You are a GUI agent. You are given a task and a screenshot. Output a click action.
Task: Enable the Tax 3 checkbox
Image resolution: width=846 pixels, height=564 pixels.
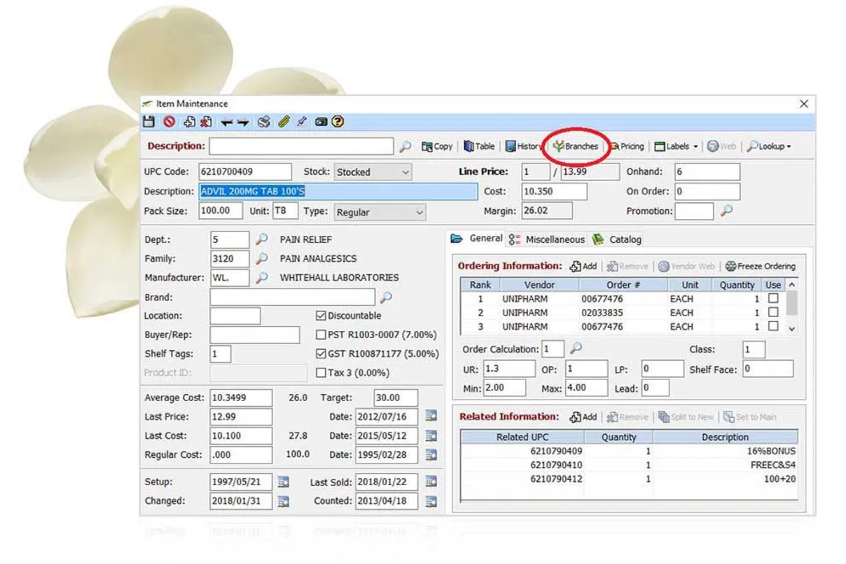tap(321, 373)
